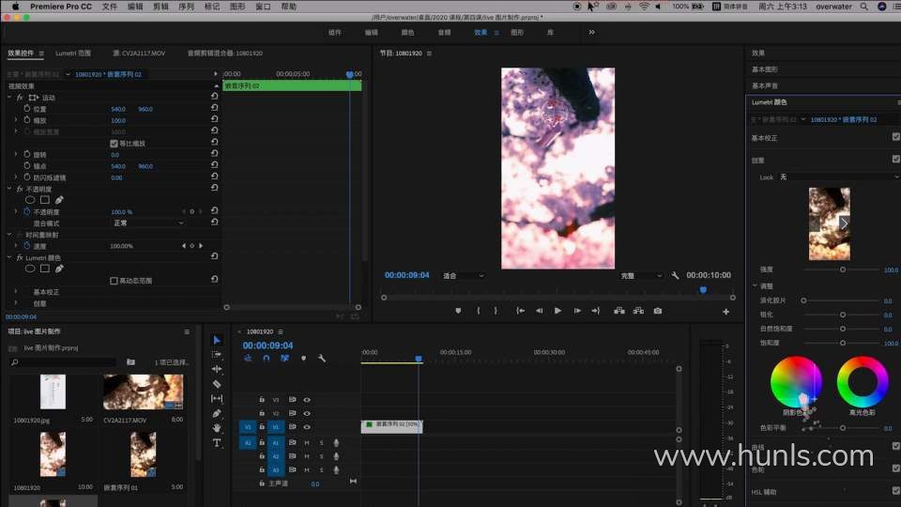Go to Out point in program monitor
Image resolution: width=901 pixels, height=507 pixels.
(x=596, y=311)
